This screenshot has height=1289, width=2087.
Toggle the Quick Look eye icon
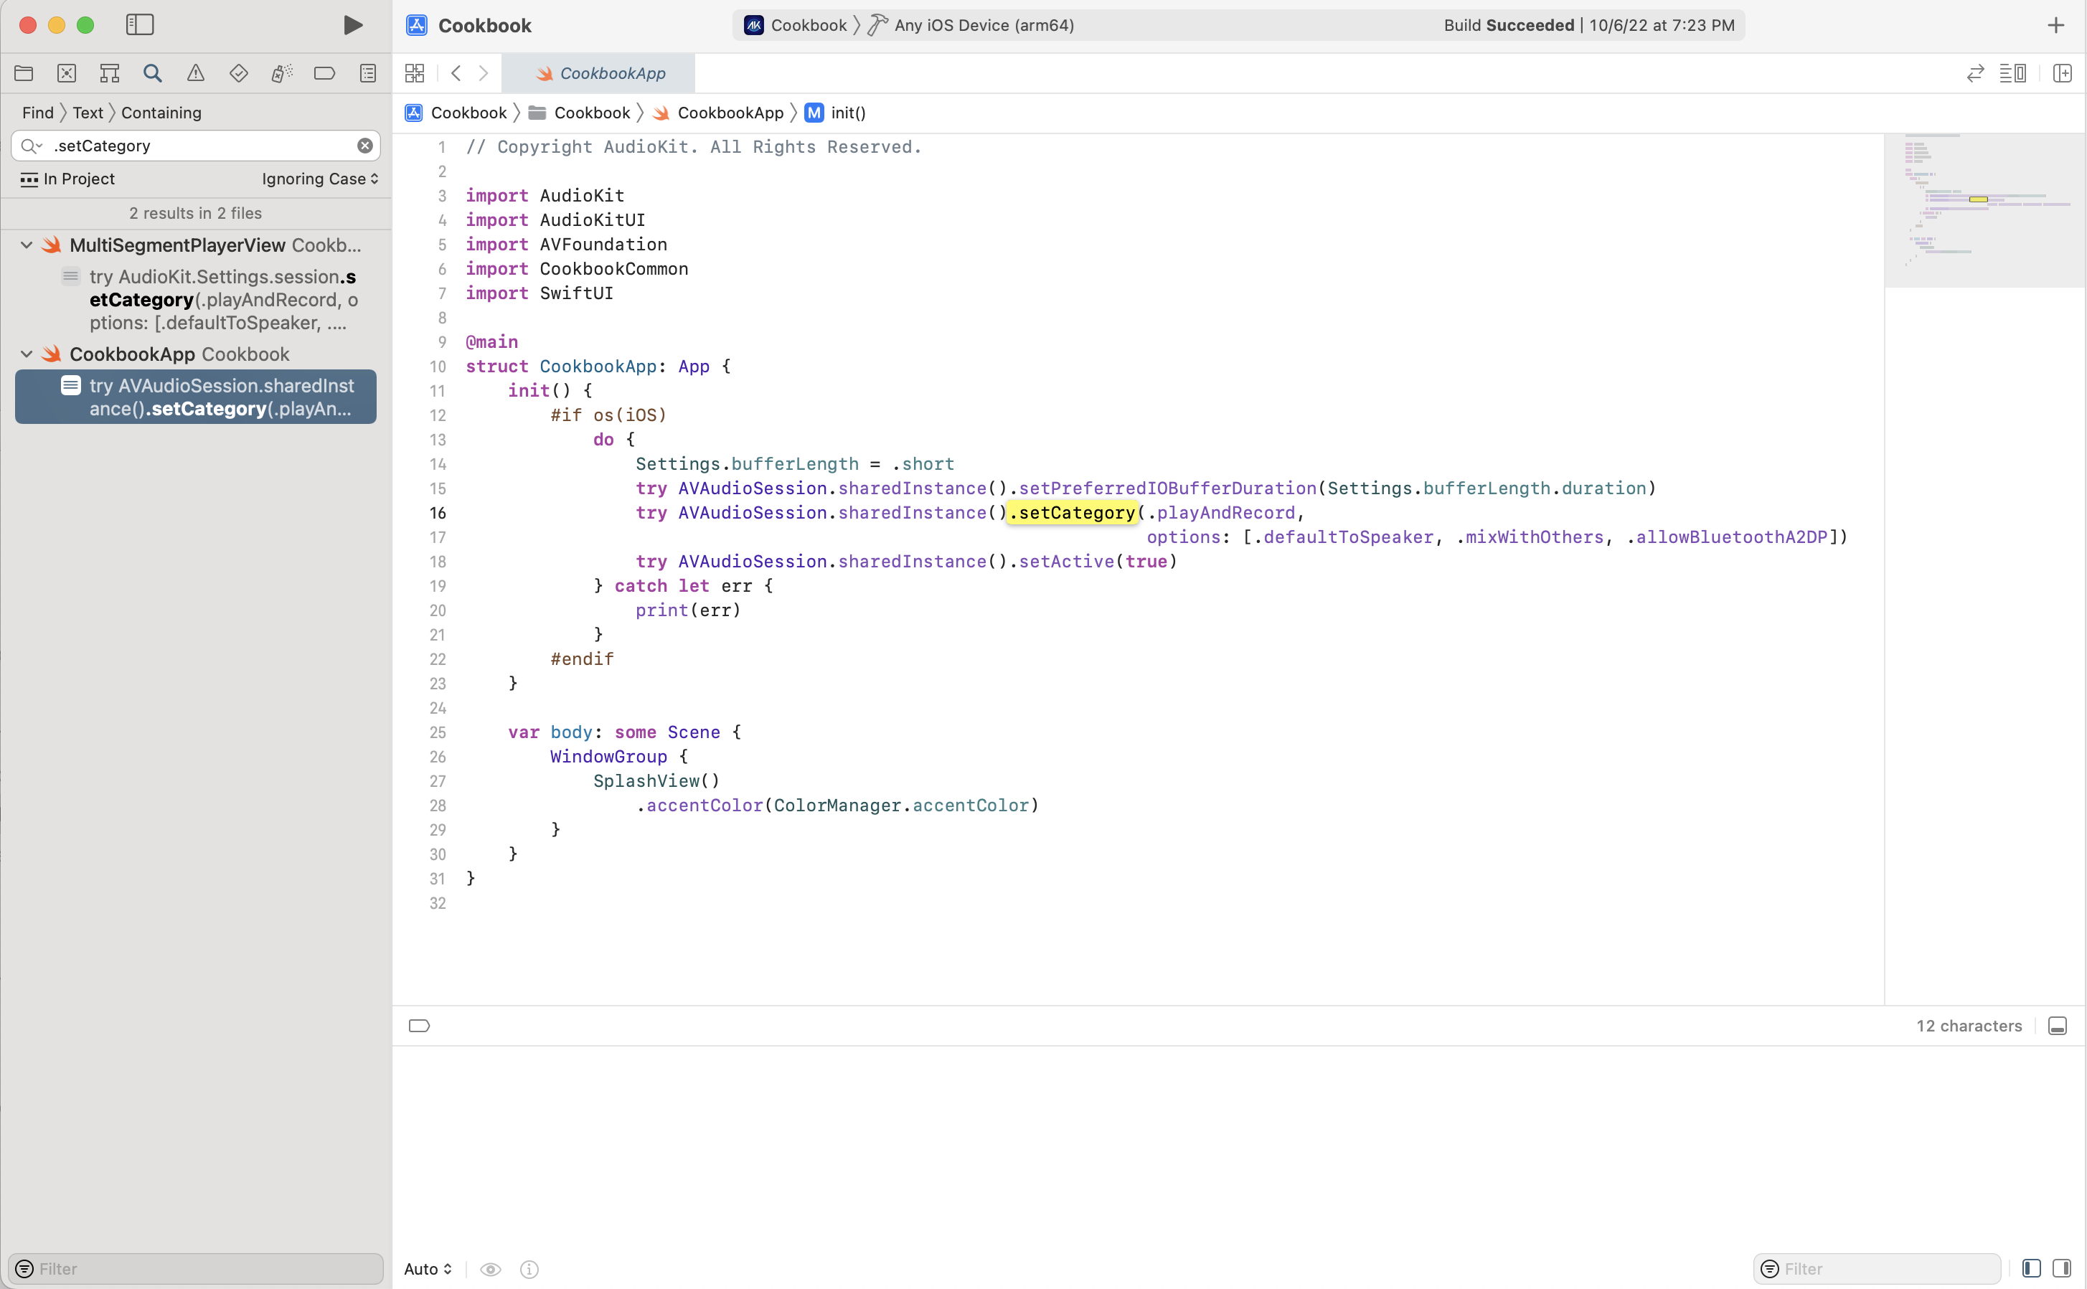point(490,1268)
